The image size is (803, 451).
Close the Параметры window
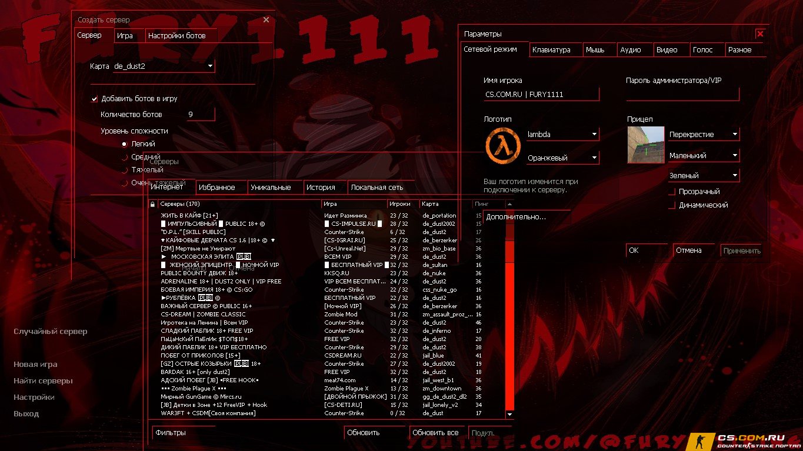tap(760, 34)
